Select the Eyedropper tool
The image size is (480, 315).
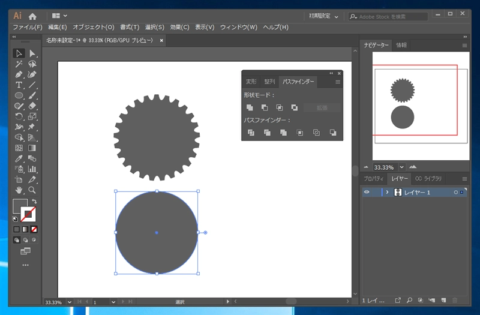pos(19,158)
